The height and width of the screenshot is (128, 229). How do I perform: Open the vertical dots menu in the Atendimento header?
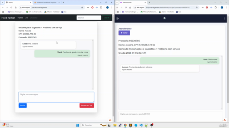[225, 18]
